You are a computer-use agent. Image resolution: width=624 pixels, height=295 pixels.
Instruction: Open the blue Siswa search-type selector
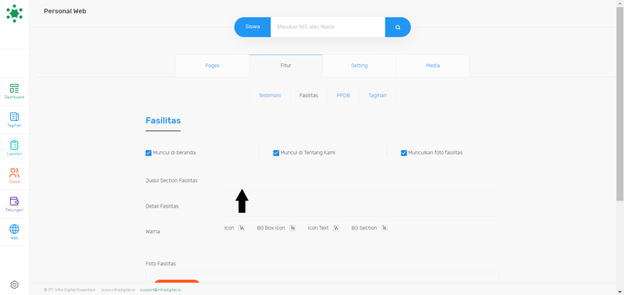coord(252,27)
